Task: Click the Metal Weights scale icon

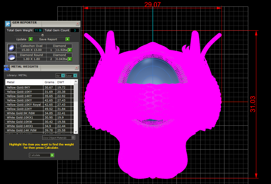Action: 7,68
